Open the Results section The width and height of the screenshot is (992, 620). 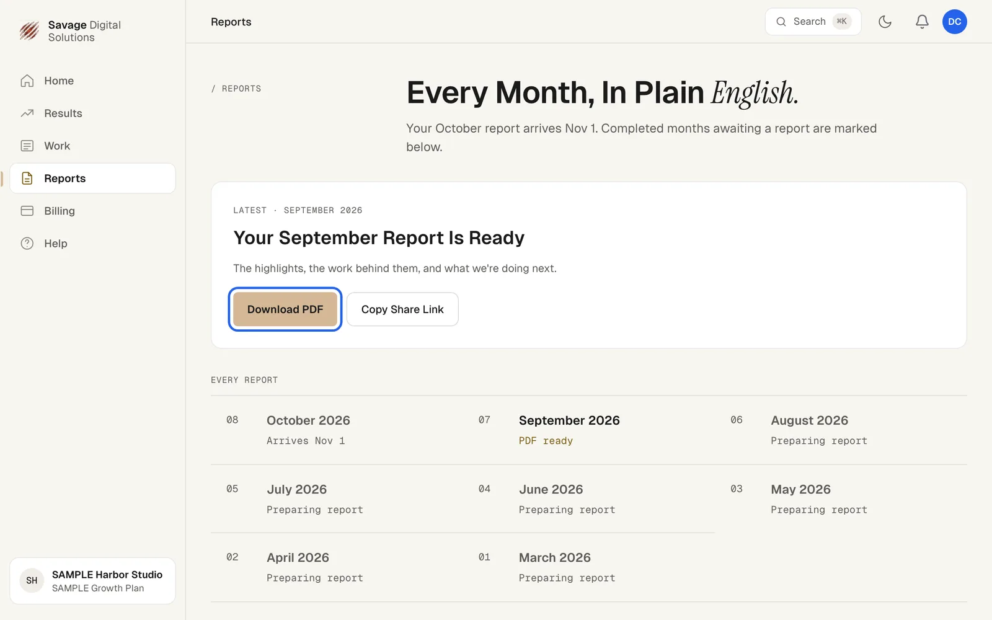click(93, 113)
